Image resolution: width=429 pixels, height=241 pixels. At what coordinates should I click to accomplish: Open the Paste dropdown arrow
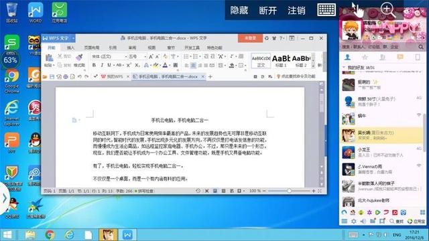(x=54, y=66)
